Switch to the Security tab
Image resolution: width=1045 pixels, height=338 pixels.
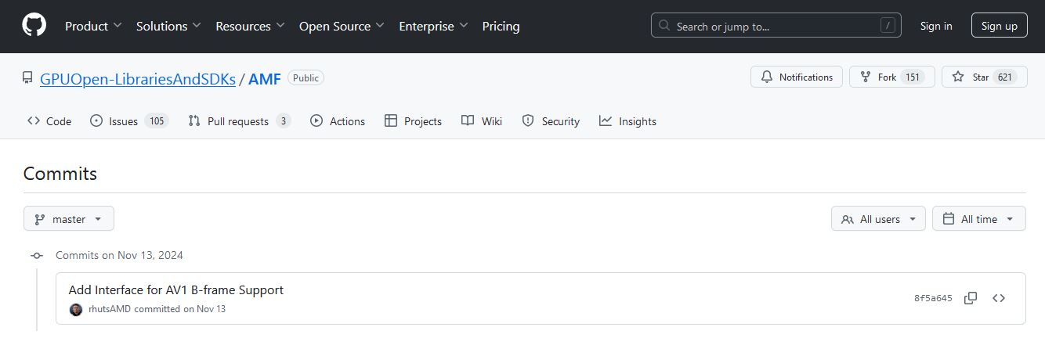click(551, 121)
